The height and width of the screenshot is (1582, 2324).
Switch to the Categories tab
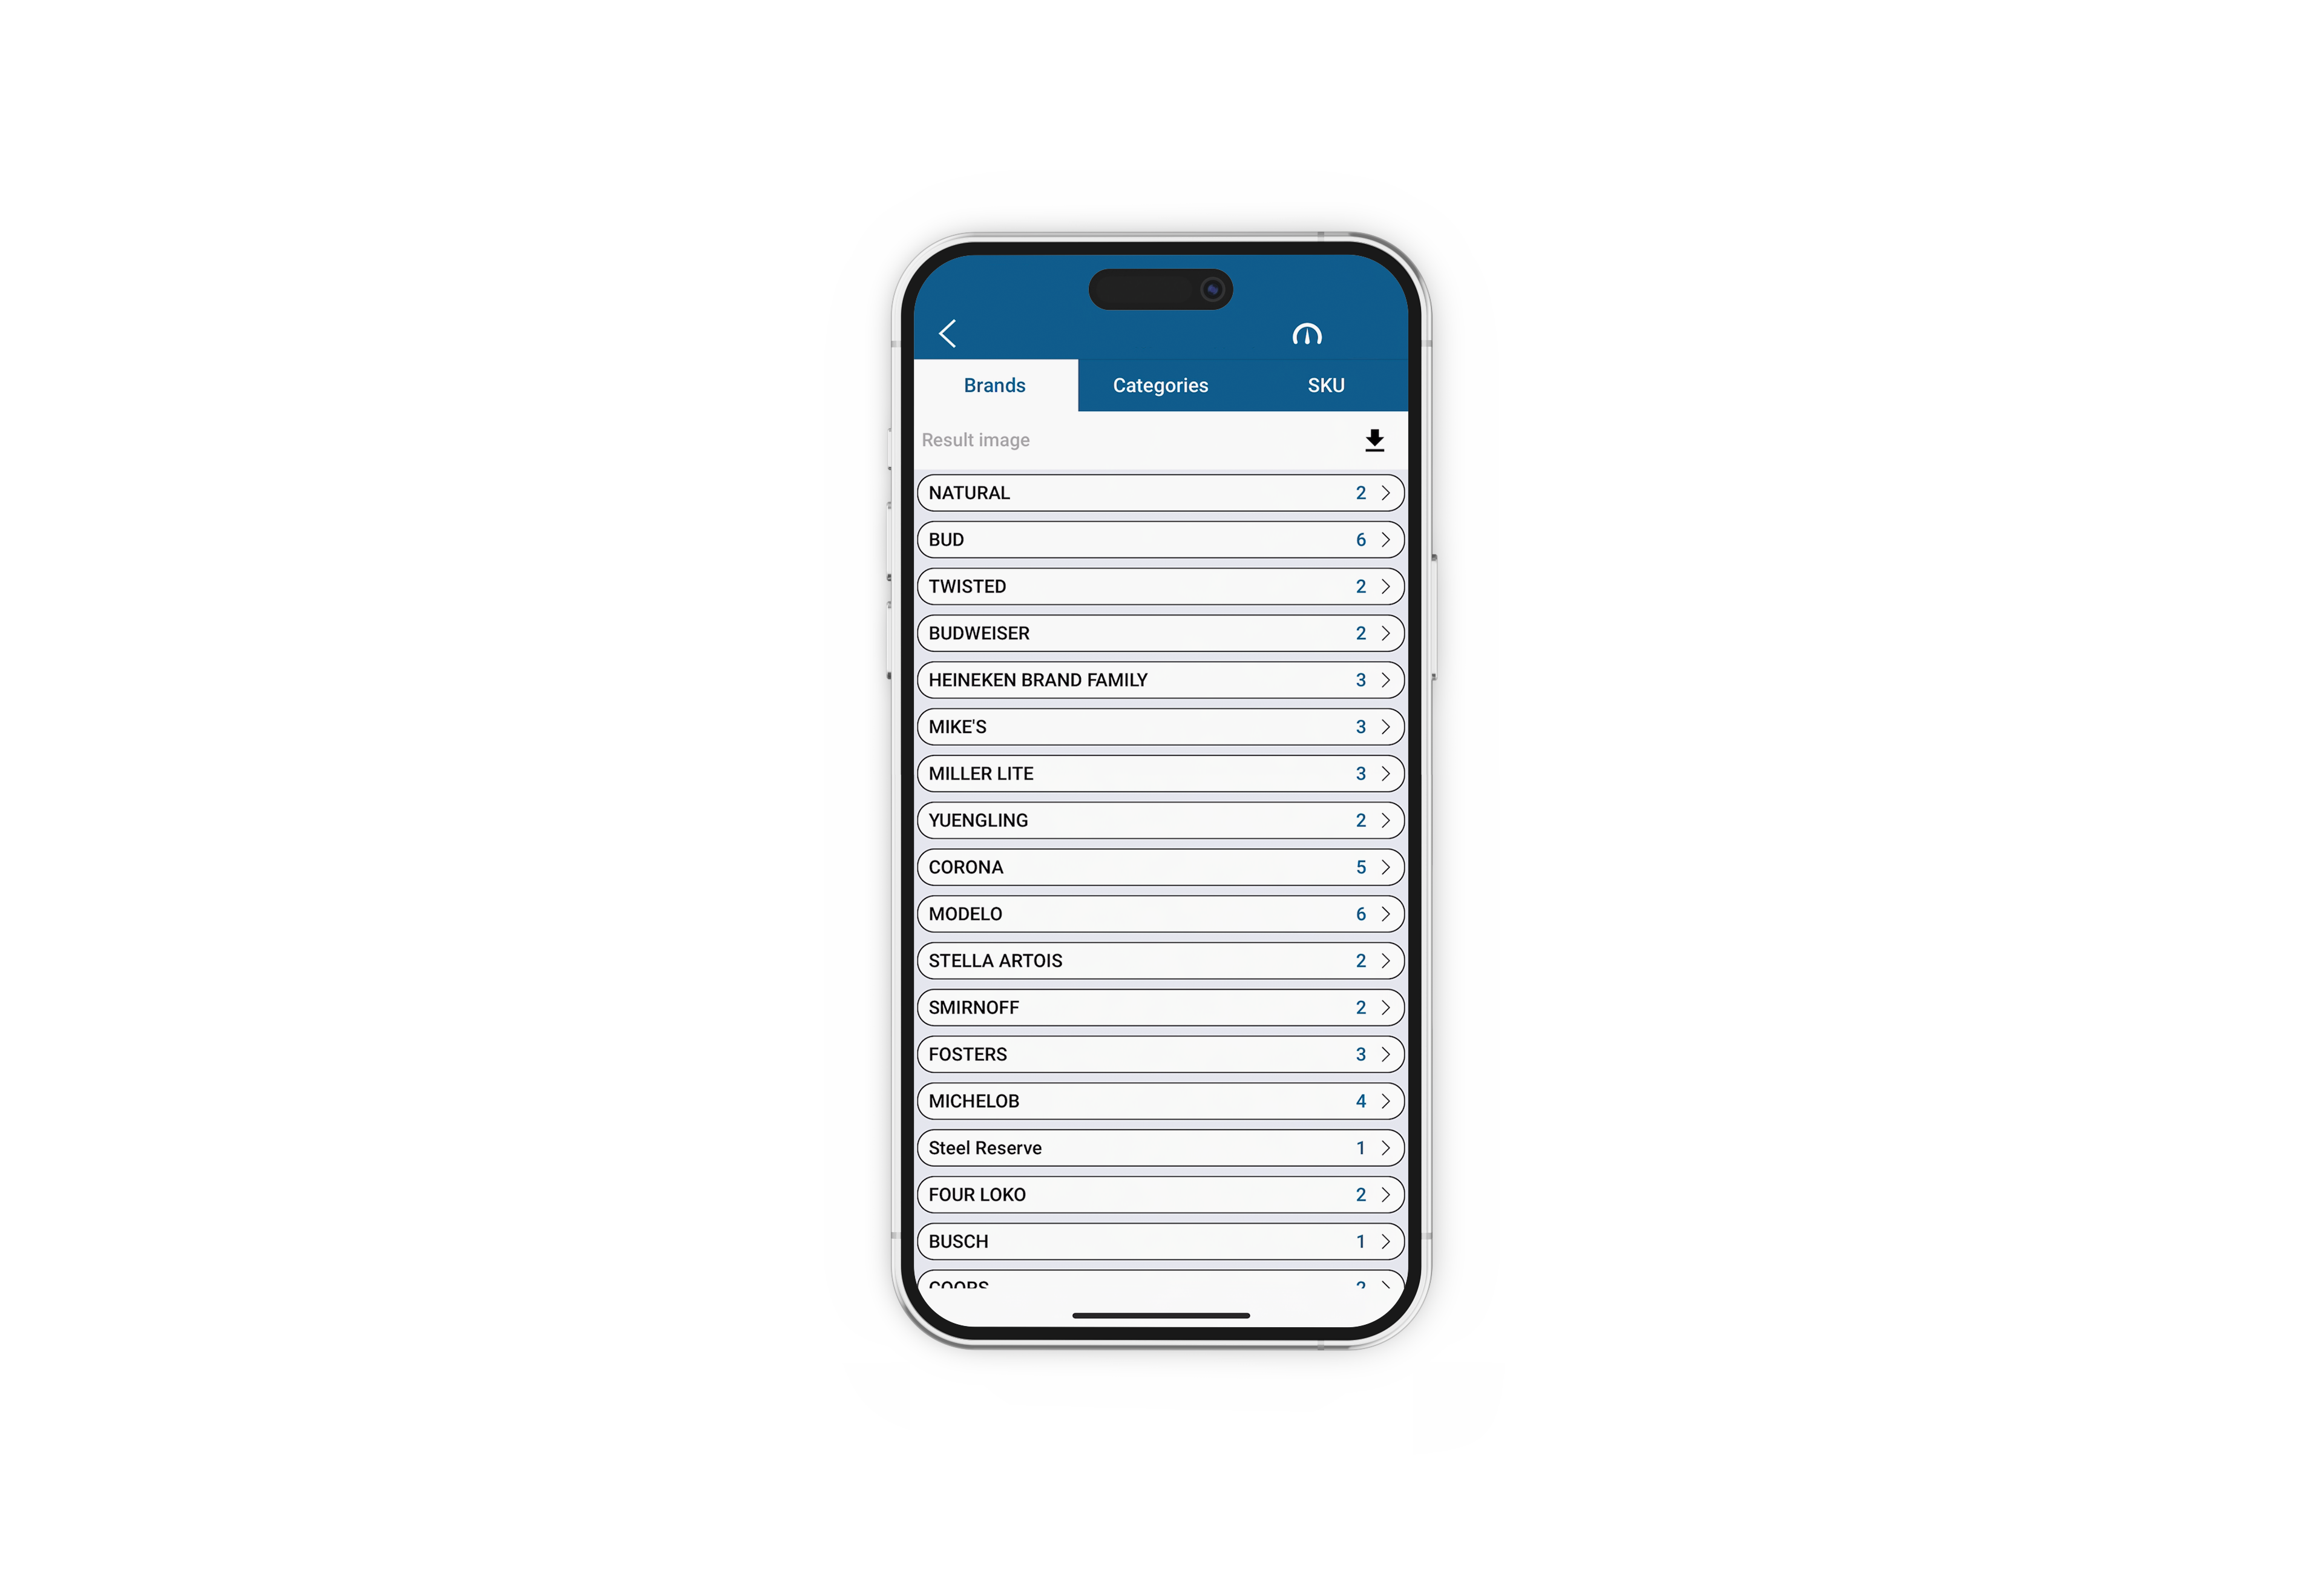(1160, 385)
